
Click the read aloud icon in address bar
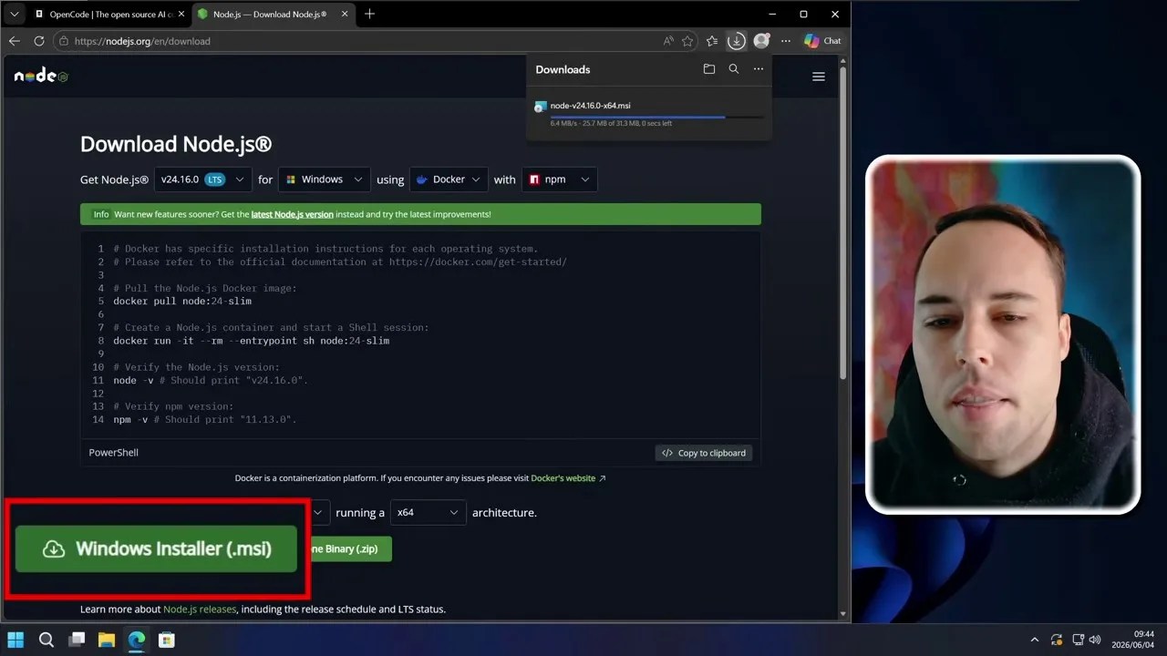point(668,41)
